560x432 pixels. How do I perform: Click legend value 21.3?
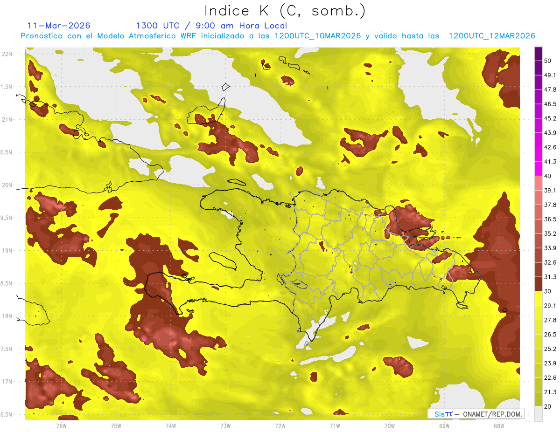[550, 392]
